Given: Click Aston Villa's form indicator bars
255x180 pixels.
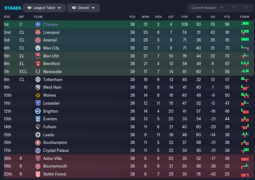Looking at the screenshot, I should pos(245,159).
